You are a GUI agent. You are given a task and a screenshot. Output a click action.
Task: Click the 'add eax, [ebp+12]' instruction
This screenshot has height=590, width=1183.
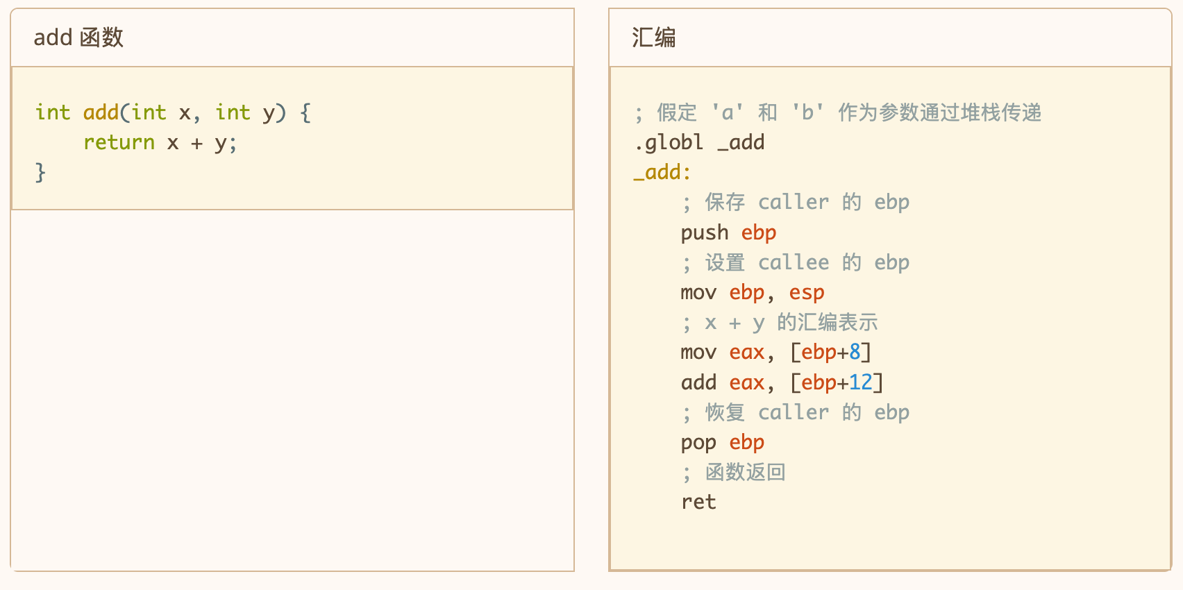pos(782,382)
